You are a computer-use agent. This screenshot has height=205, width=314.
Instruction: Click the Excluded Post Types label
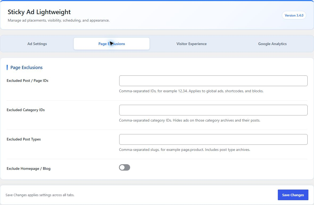point(24,139)
